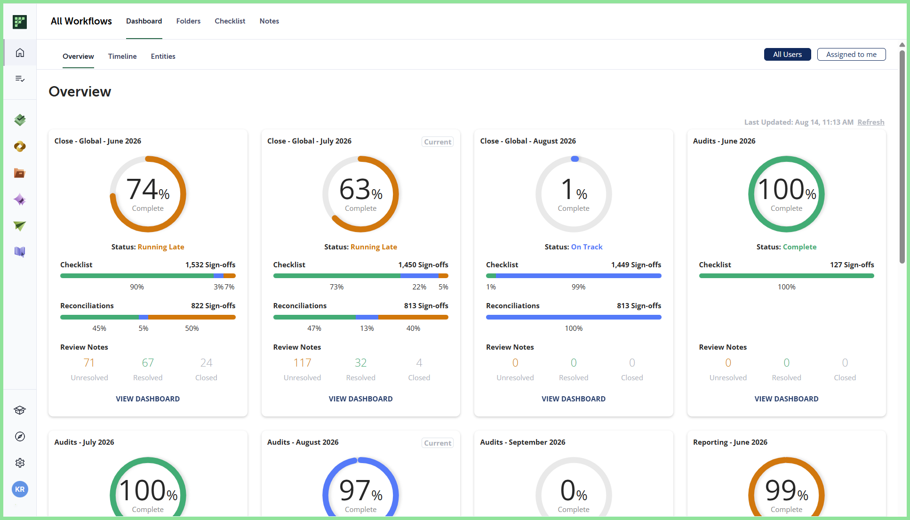The width and height of the screenshot is (910, 520).
Task: Open the compass explore icon
Action: pos(20,437)
